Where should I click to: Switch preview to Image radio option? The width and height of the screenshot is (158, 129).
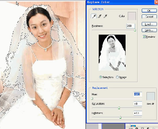click(x=117, y=77)
